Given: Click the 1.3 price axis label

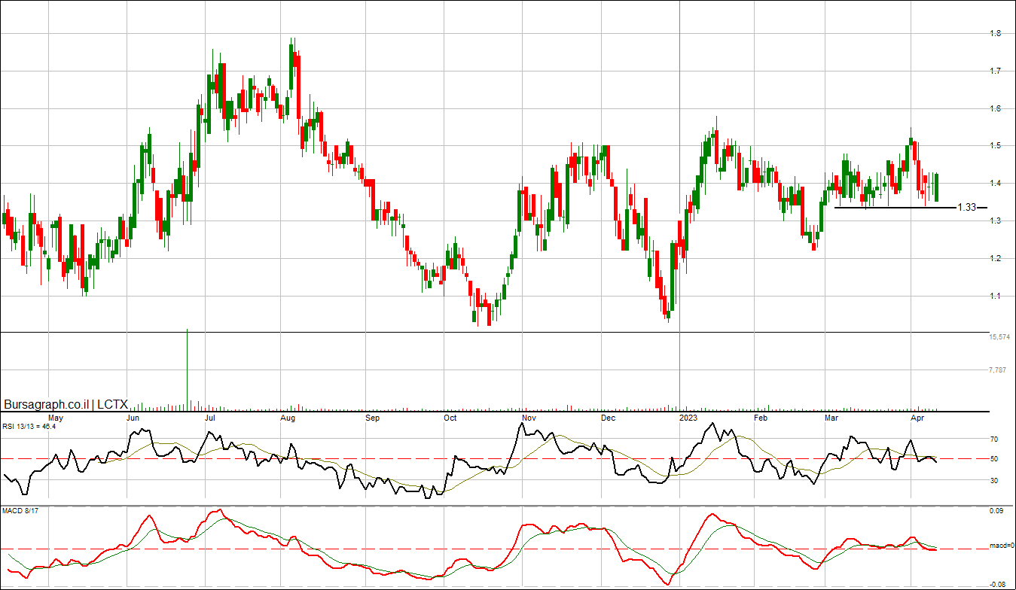Looking at the screenshot, I should coord(995,220).
